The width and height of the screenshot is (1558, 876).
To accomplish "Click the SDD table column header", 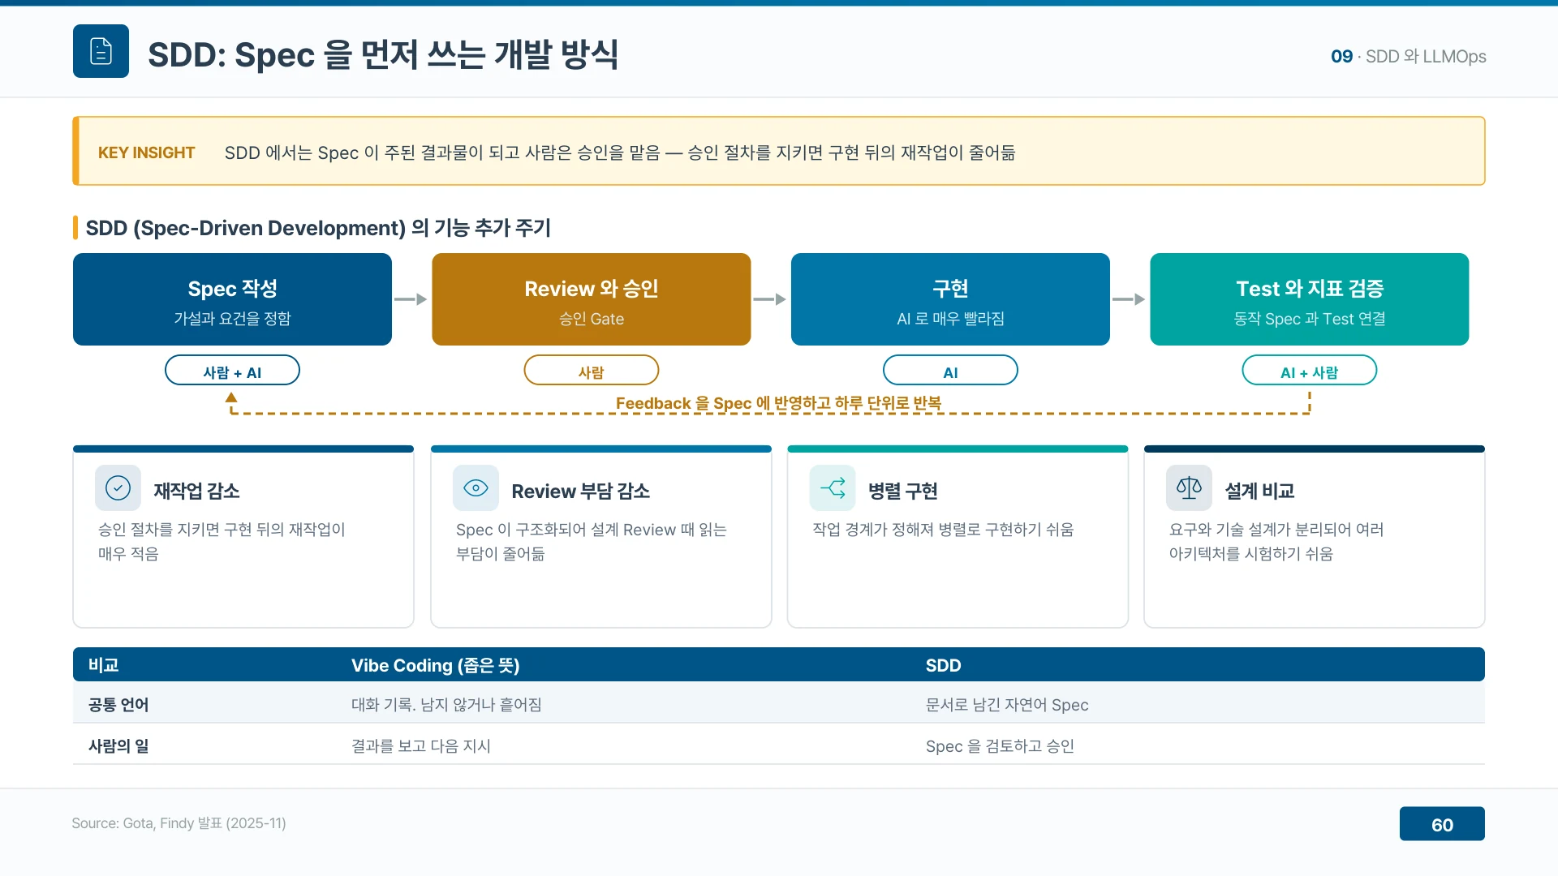I will (943, 665).
